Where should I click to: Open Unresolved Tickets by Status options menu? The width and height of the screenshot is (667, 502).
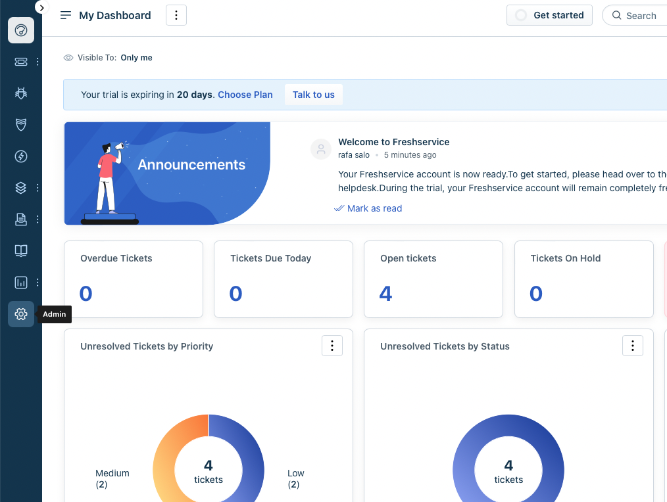pos(633,346)
